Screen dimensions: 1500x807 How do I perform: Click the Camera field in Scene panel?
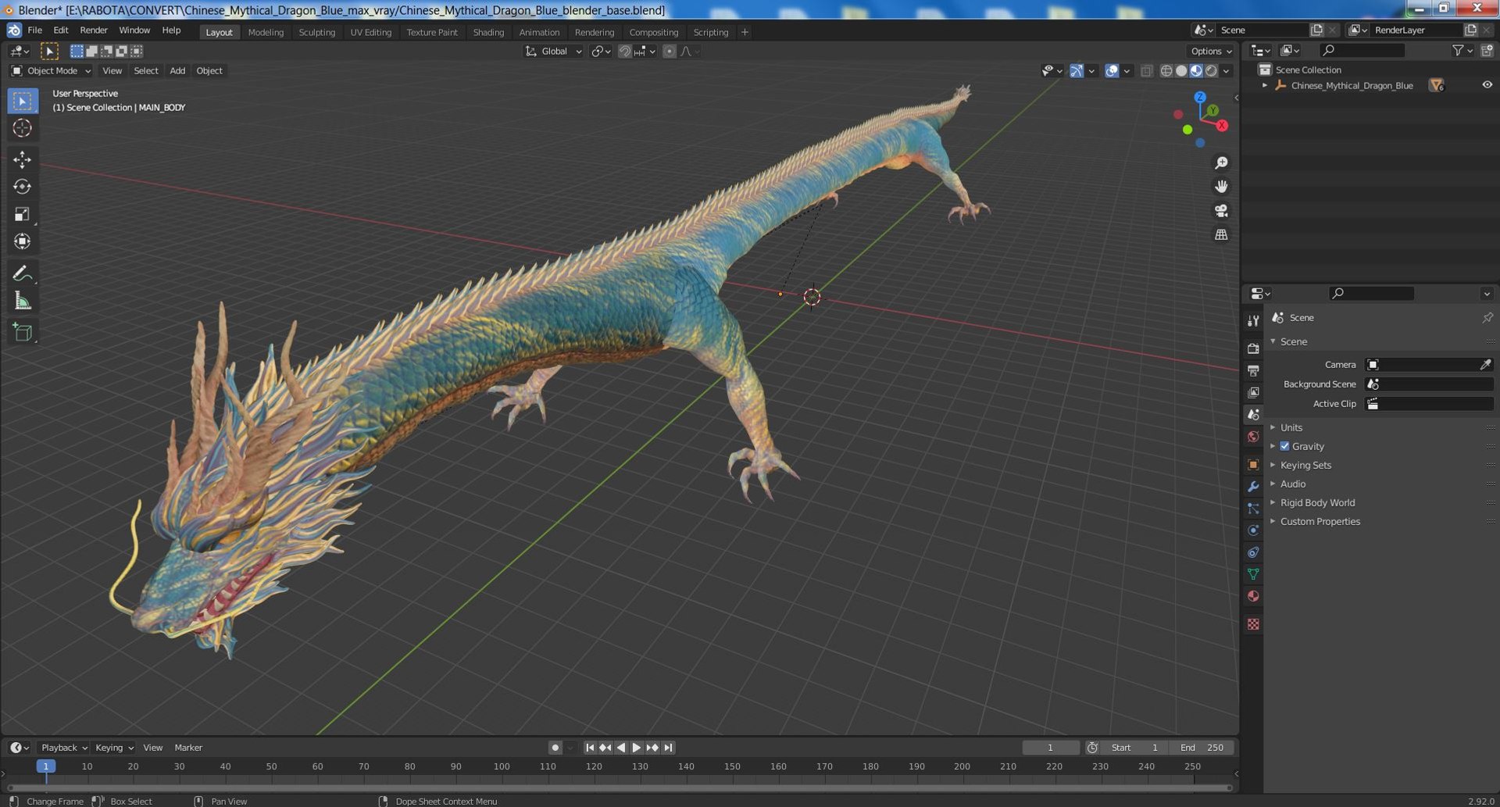tap(1429, 365)
